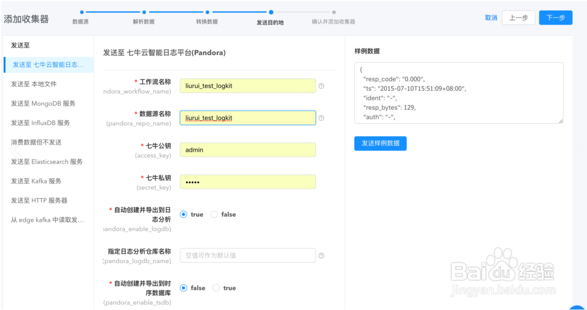
Task: Open help icon beside 指定日志分析仓库名称 field
Action: (321, 256)
